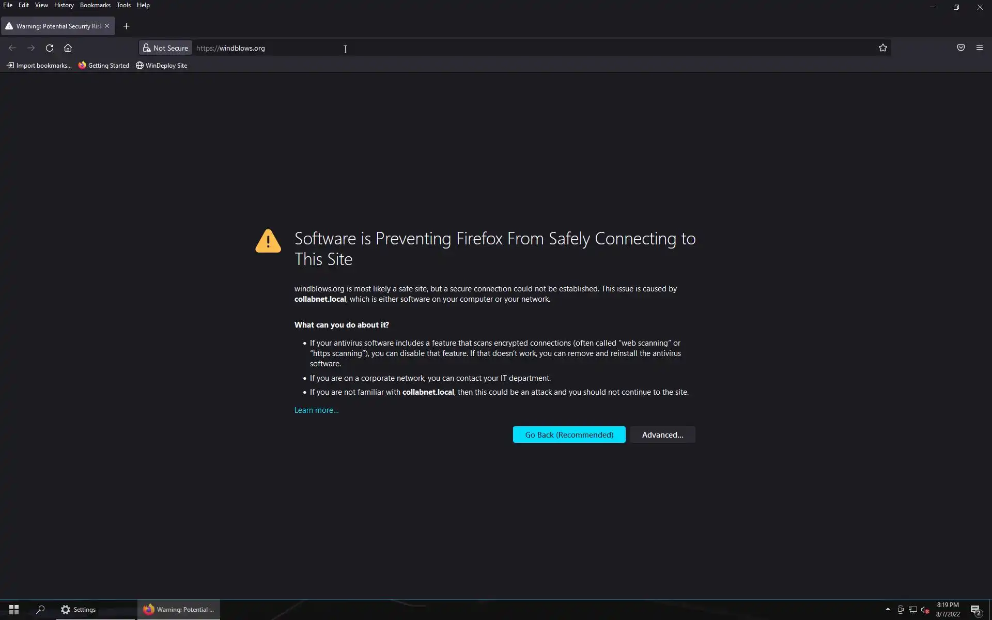The height and width of the screenshot is (620, 992).
Task: Open the Bookmarks menu
Action: [95, 5]
